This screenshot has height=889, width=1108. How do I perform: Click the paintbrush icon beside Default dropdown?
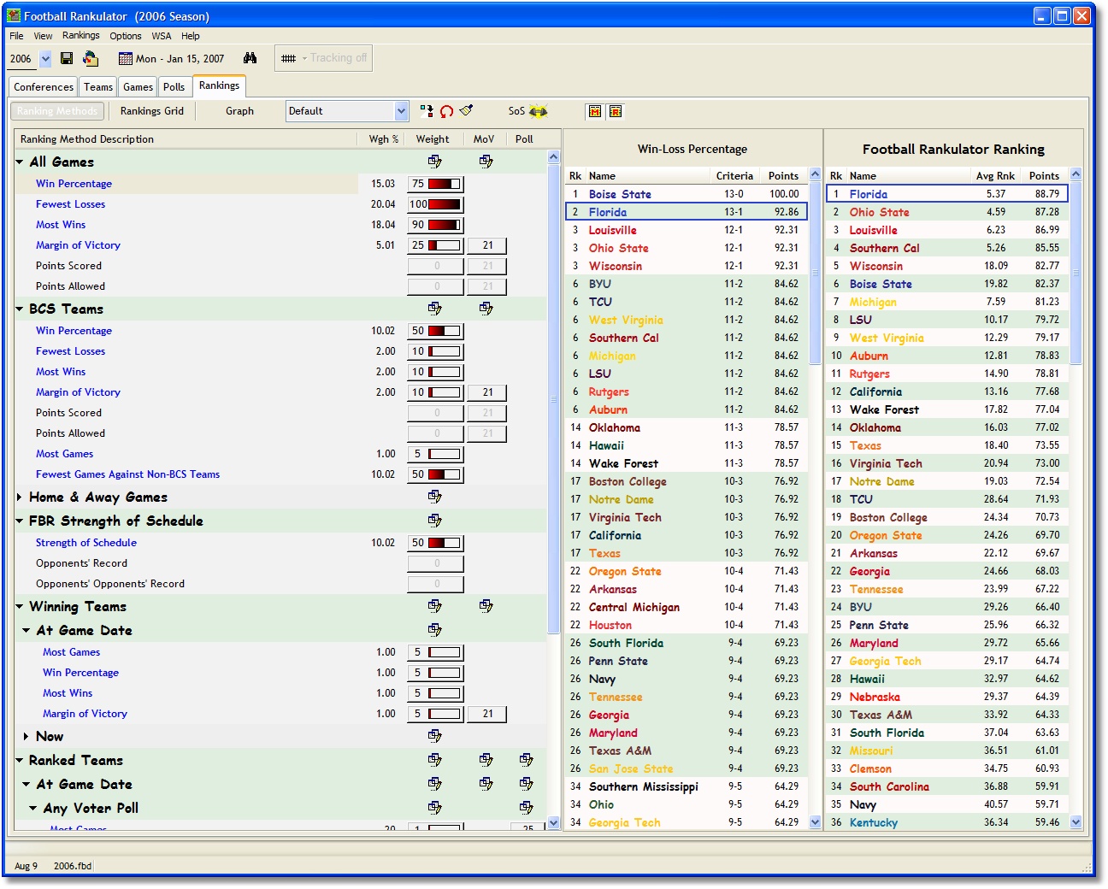[466, 110]
